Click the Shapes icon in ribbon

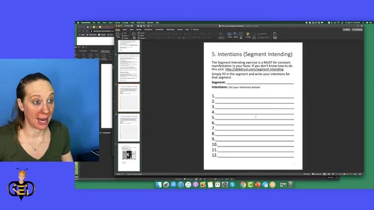236,35
